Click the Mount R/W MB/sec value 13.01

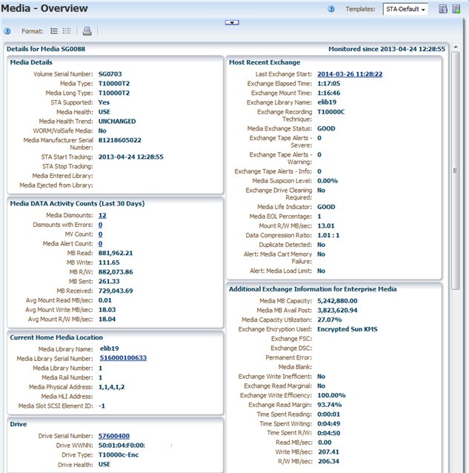coord(326,226)
